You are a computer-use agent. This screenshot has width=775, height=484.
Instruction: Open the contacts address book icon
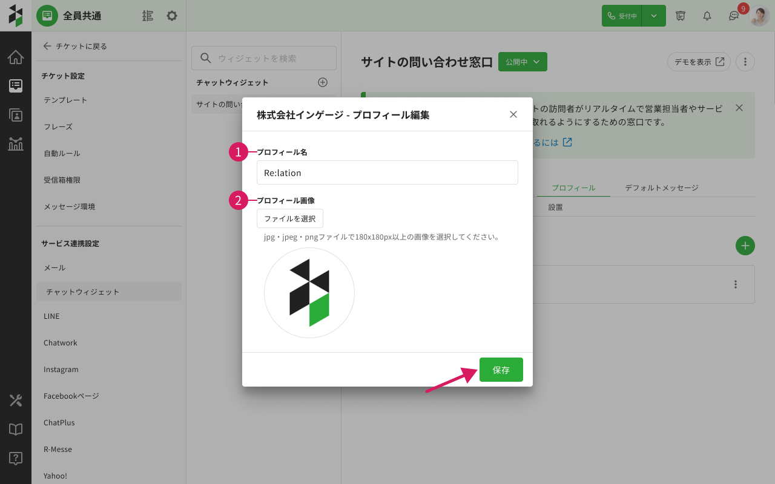(x=16, y=115)
